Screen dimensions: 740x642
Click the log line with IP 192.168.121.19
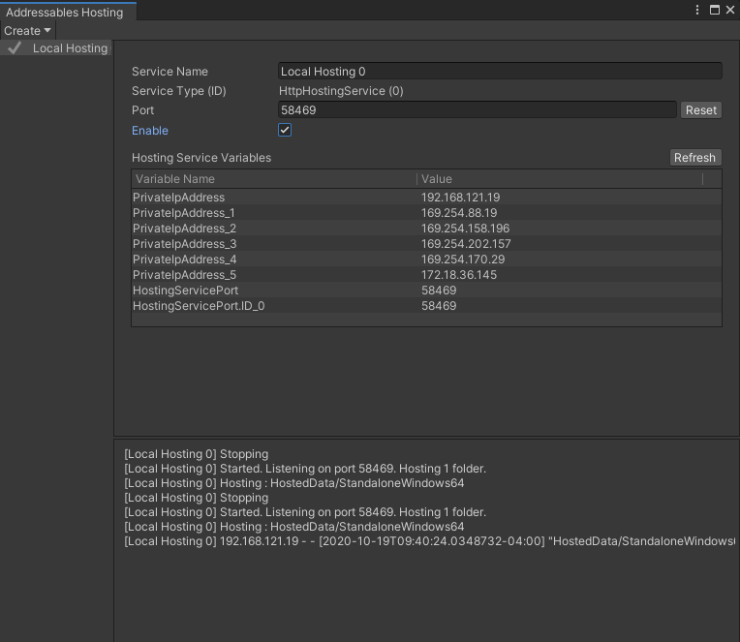(x=426, y=541)
